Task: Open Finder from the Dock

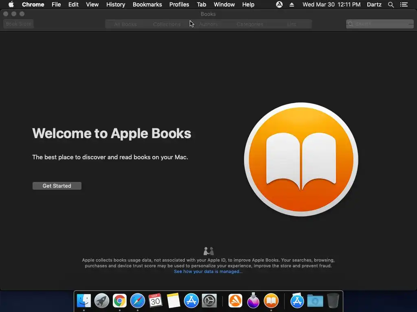Action: [x=84, y=301]
